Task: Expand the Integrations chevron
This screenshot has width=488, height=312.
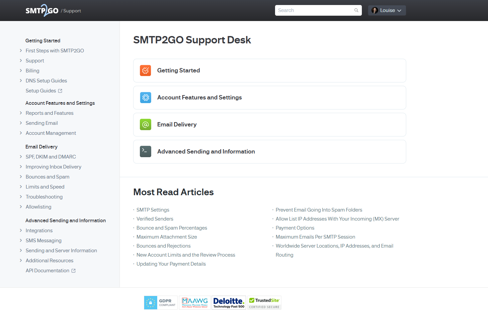Action: 21,231
